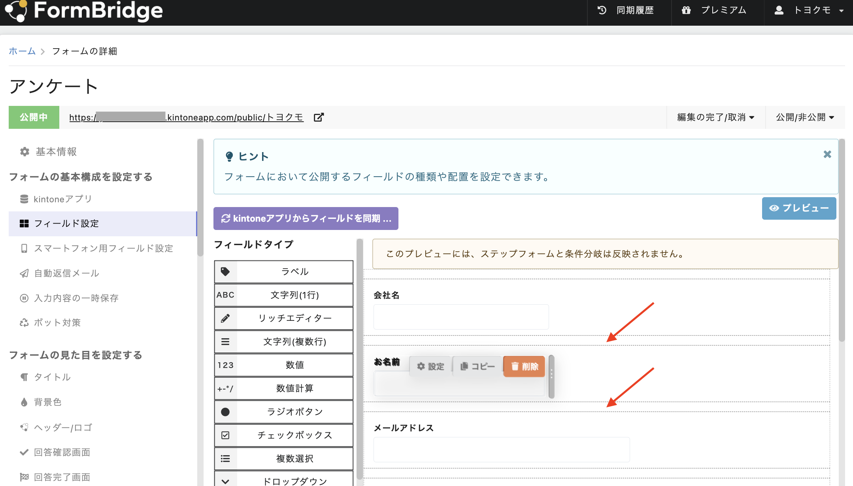Open the public kintoneapp.com form URL
This screenshot has width=853, height=486.
[186, 117]
